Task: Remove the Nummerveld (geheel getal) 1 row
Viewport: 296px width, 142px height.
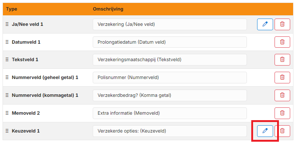Action: (x=282, y=78)
